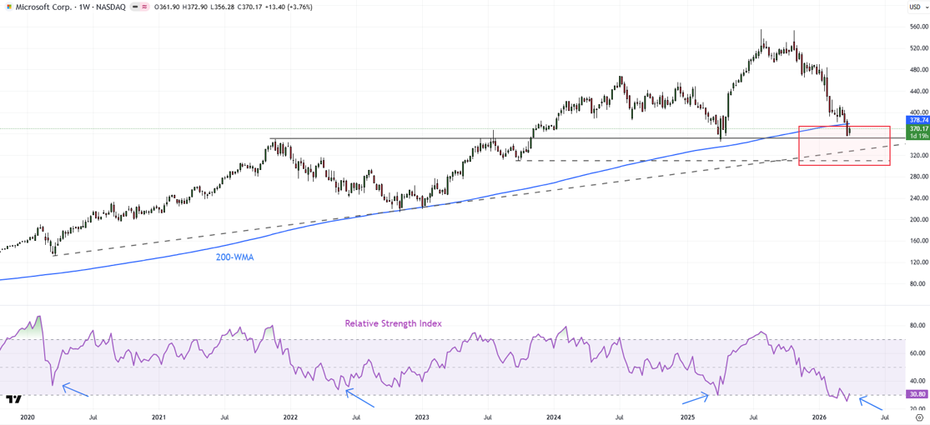The image size is (930, 425).
Task: Open chart settings via the gear icon
Action: (918, 417)
